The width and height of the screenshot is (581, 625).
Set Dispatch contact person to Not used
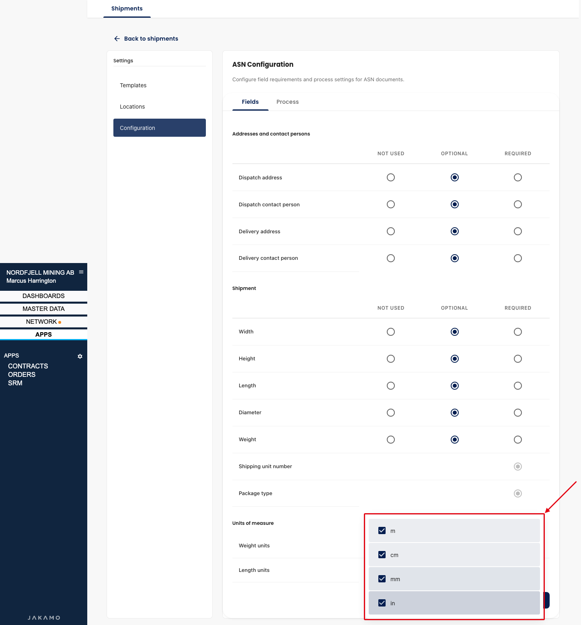(391, 204)
